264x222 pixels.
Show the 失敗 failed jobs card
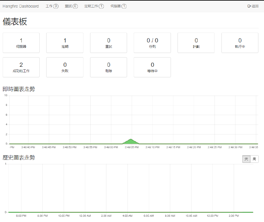pos(65,67)
